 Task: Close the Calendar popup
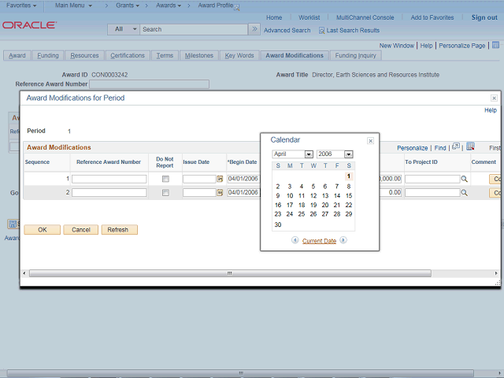click(370, 141)
